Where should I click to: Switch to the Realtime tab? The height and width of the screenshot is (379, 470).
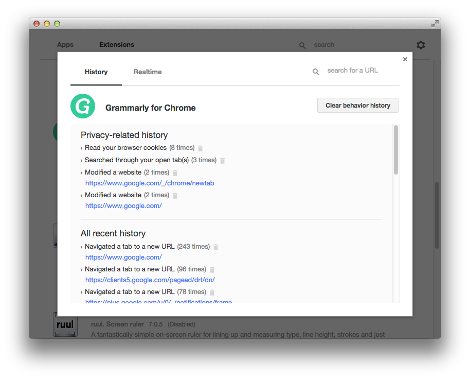[x=148, y=72]
